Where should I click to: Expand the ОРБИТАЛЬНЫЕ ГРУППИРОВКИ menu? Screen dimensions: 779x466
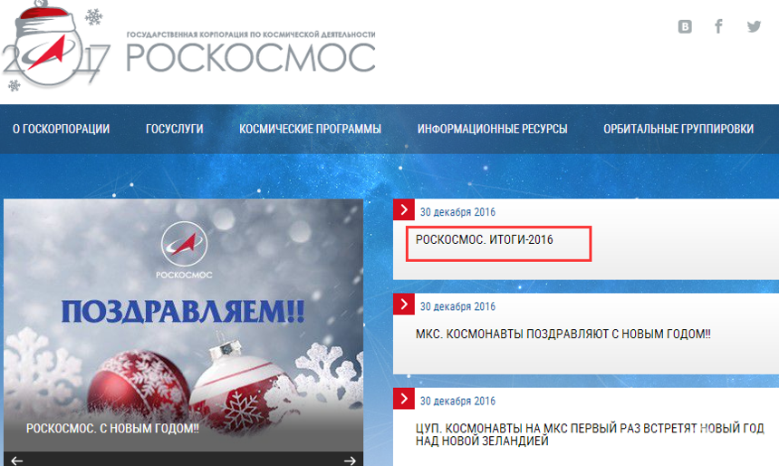678,129
